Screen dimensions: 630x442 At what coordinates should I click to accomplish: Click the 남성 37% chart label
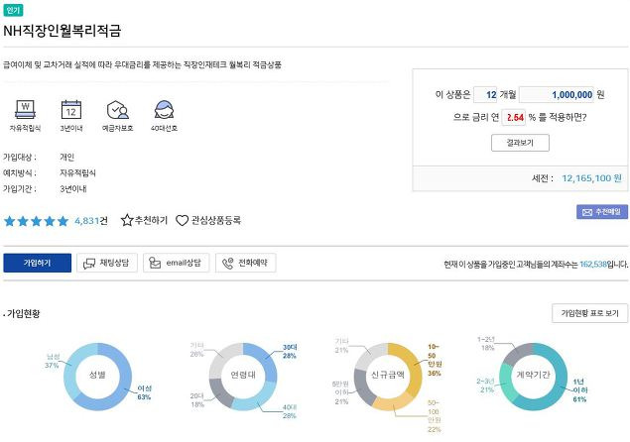[x=53, y=361]
